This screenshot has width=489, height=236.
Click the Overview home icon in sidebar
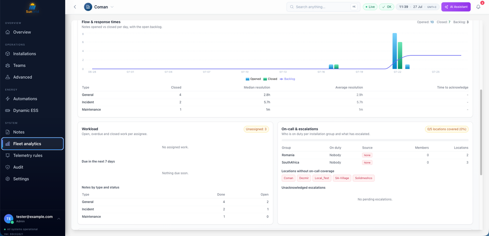pyautogui.click(x=8, y=32)
